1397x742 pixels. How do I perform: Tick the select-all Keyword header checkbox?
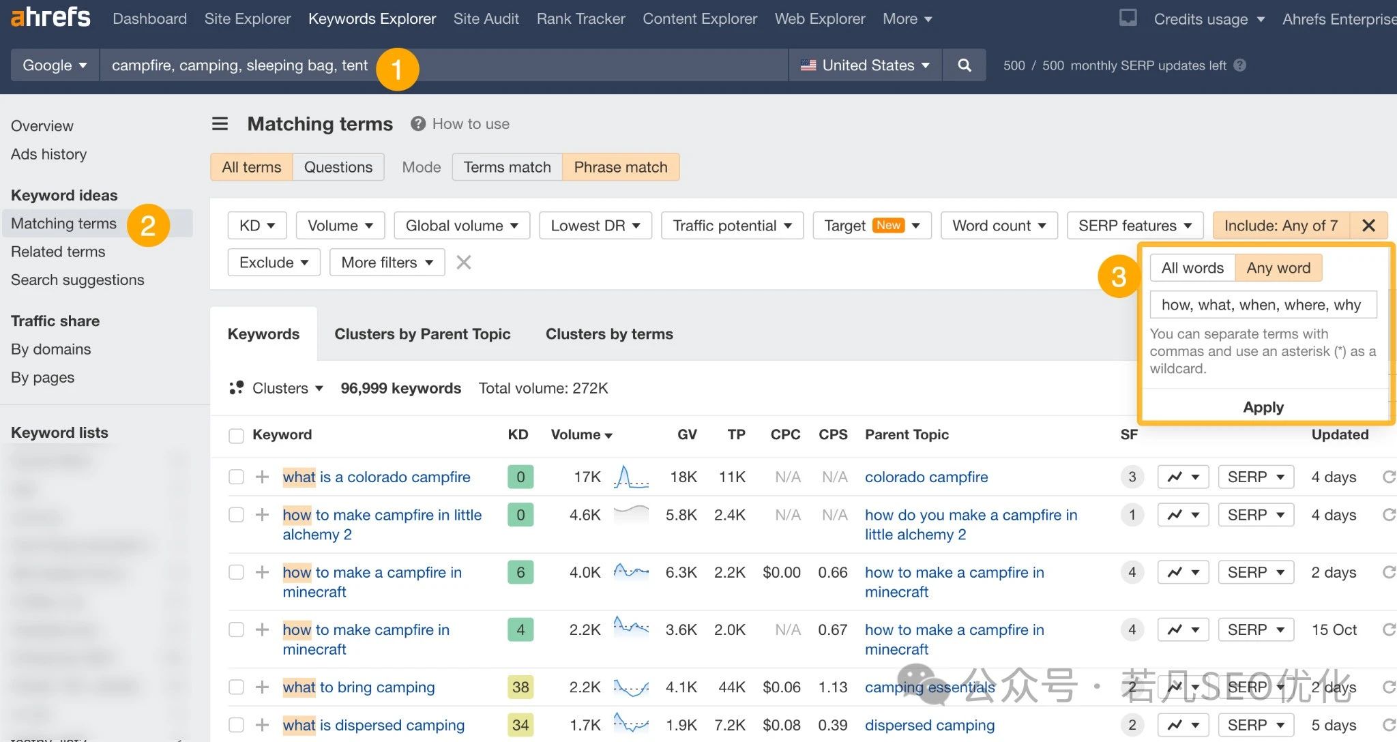tap(236, 436)
